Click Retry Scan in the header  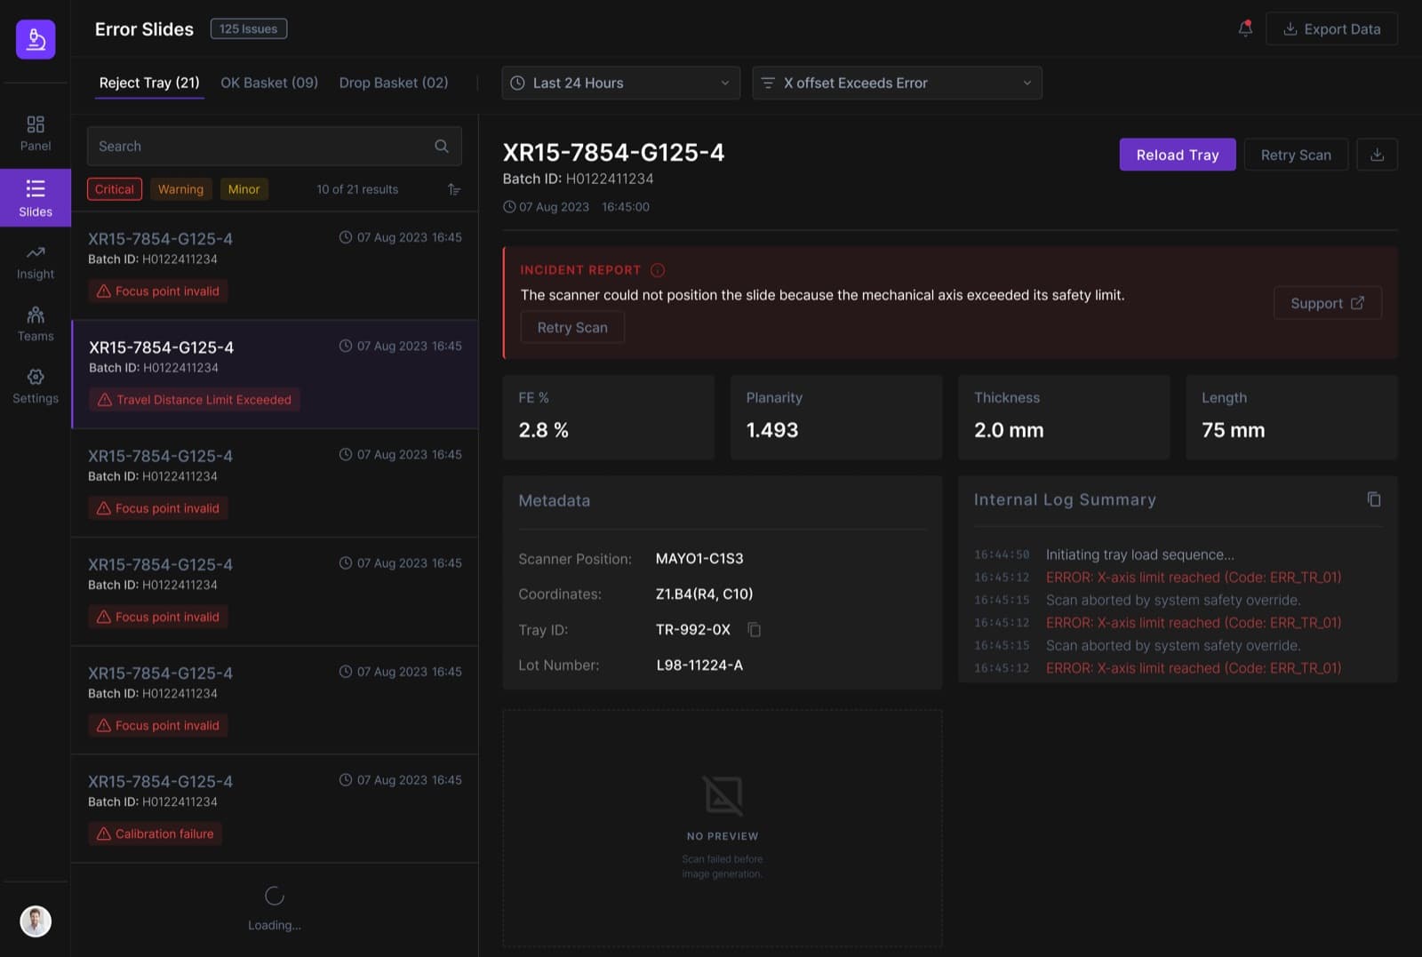1296,155
